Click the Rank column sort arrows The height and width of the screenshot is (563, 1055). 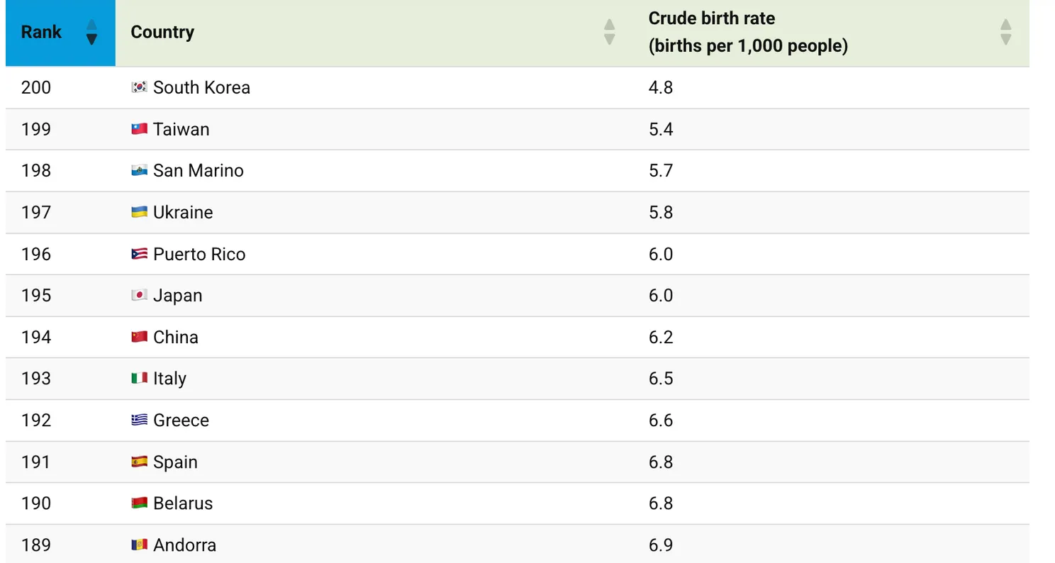91,32
